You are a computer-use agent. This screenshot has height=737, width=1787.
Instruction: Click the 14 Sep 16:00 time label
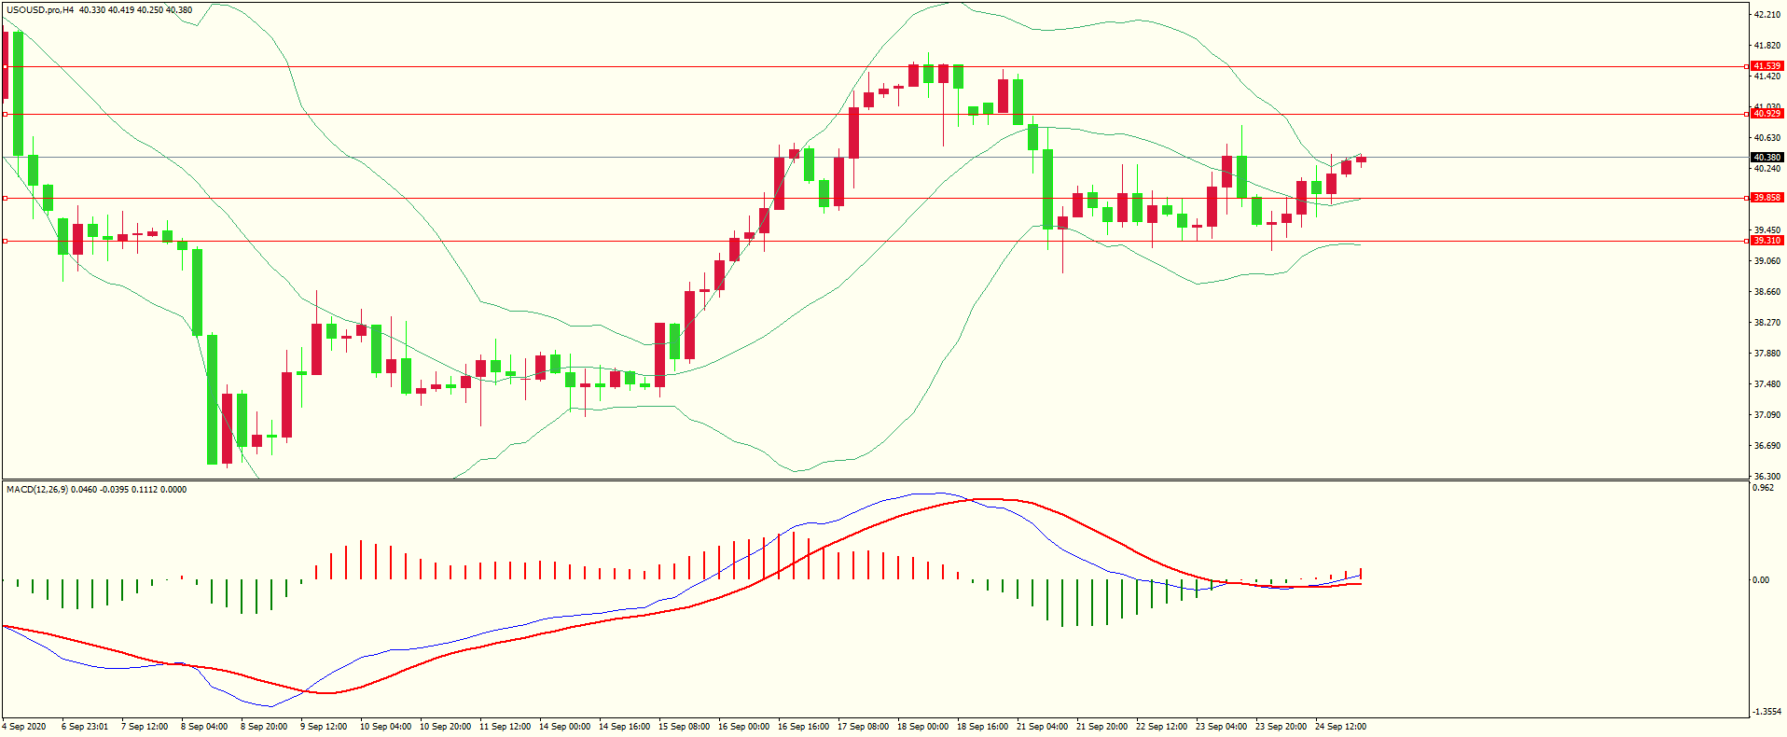[624, 727]
